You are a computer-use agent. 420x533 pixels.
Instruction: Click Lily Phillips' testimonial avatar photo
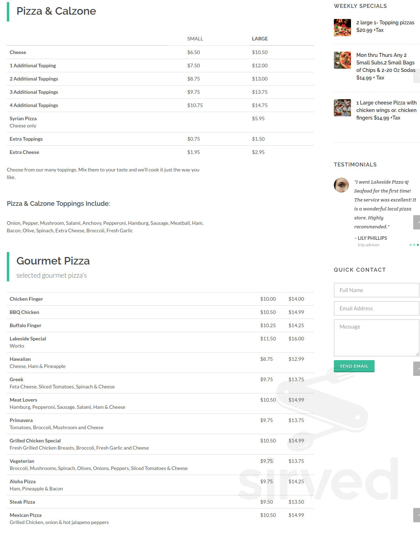(x=342, y=185)
